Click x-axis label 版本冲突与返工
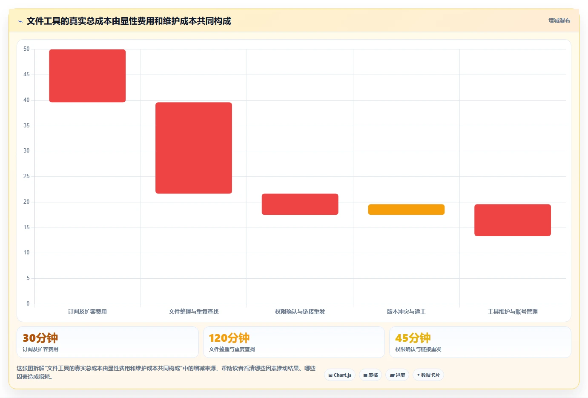588x398 pixels. click(x=406, y=311)
